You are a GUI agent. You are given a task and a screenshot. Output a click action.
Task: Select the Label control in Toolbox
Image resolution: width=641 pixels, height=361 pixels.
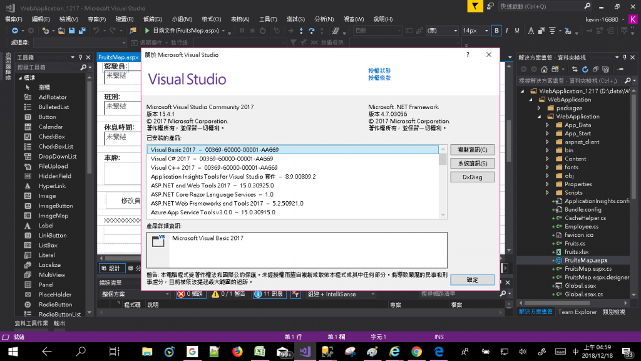[x=46, y=226]
